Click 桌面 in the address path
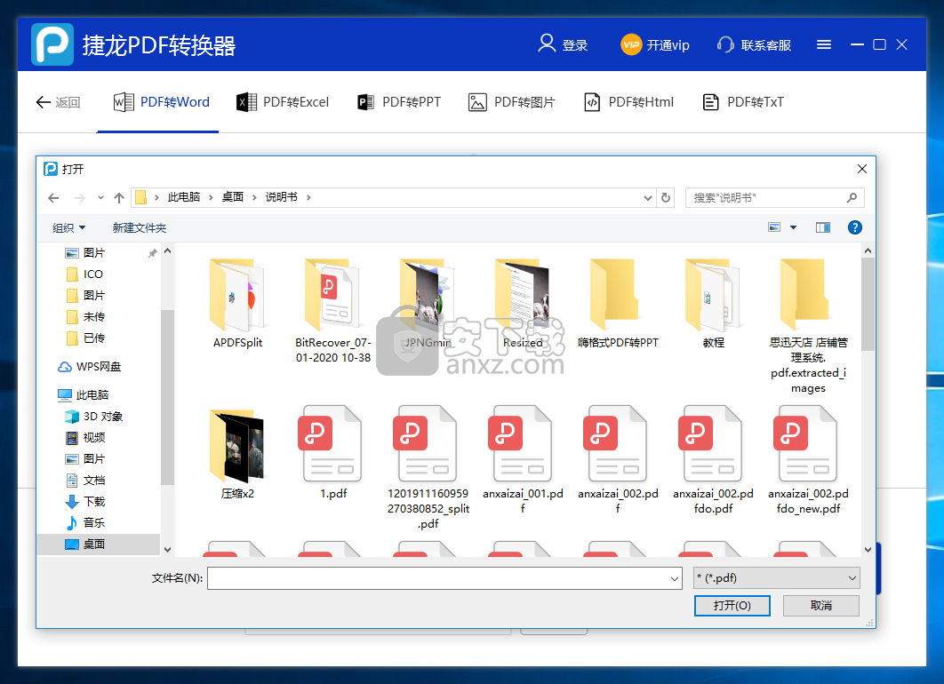944x684 pixels. [x=232, y=197]
